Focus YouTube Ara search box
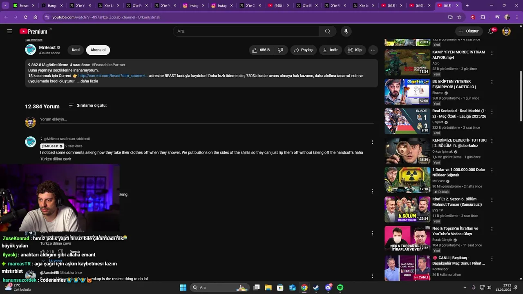 click(x=246, y=31)
